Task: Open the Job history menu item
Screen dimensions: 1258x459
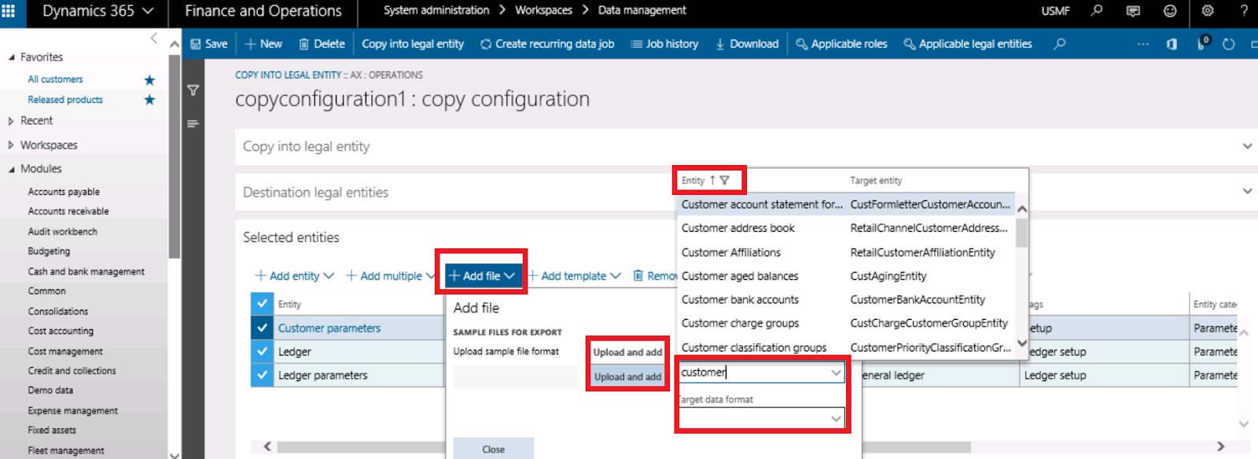Action: [664, 44]
